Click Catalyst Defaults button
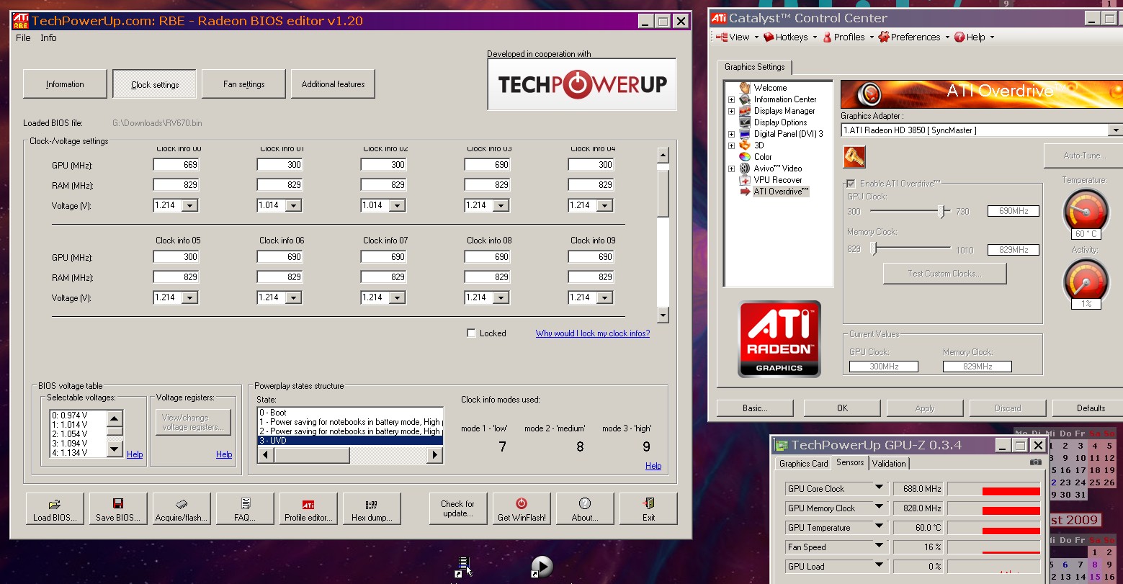Viewport: 1123px width, 584px height. click(x=1091, y=408)
